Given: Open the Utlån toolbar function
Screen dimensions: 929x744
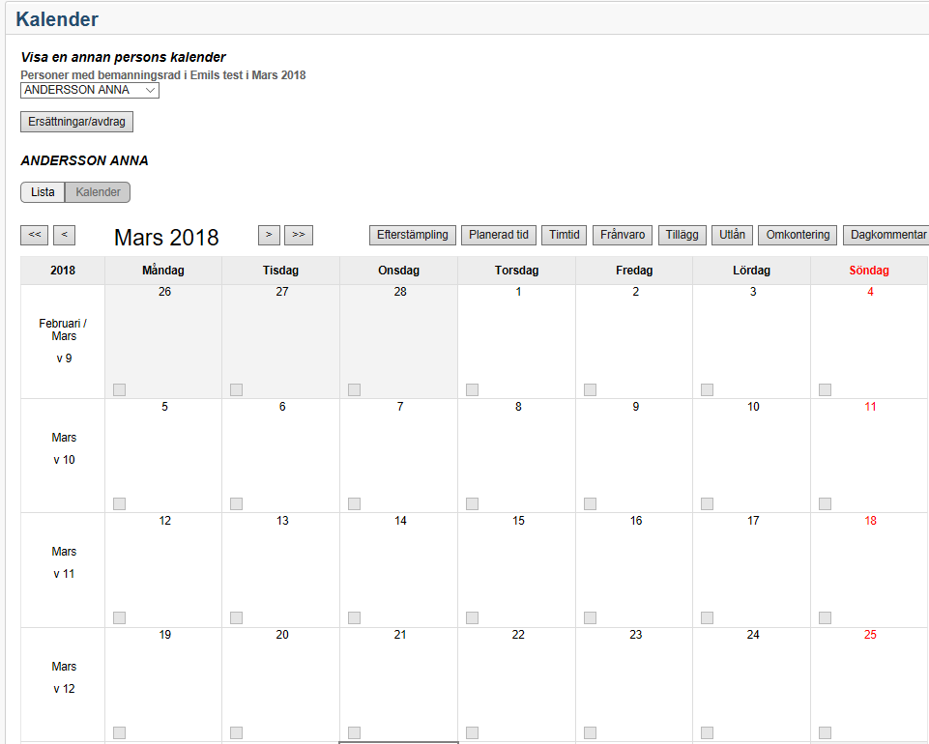Looking at the screenshot, I should point(731,234).
